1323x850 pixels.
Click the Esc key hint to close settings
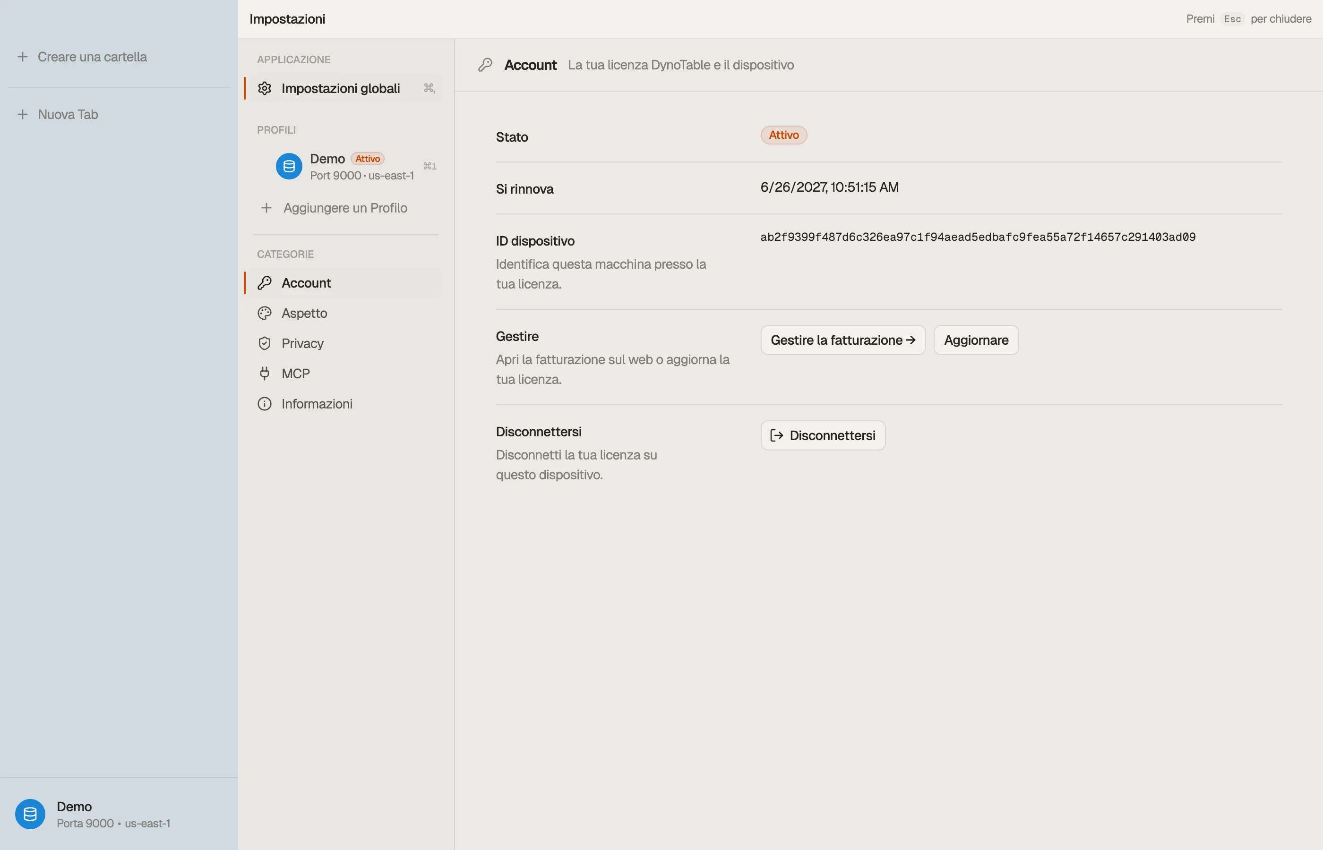[1232, 19]
